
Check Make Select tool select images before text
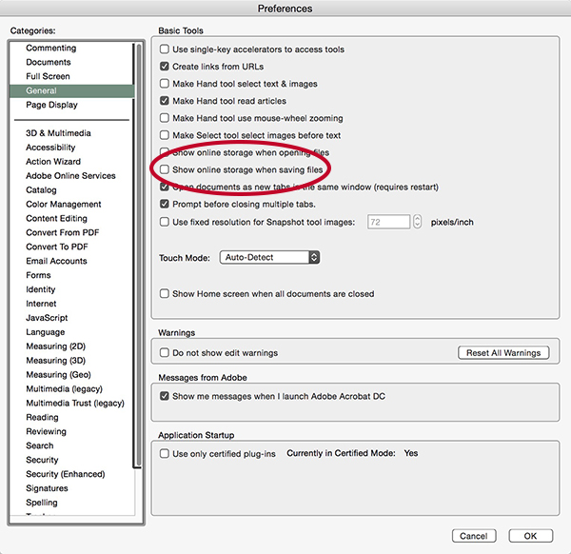pyautogui.click(x=165, y=135)
